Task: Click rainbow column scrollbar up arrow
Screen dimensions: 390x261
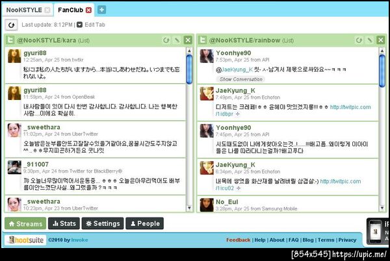Action: click(x=382, y=51)
